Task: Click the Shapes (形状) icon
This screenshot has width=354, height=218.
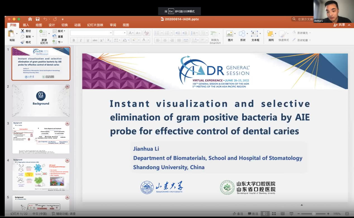Action: [243, 34]
